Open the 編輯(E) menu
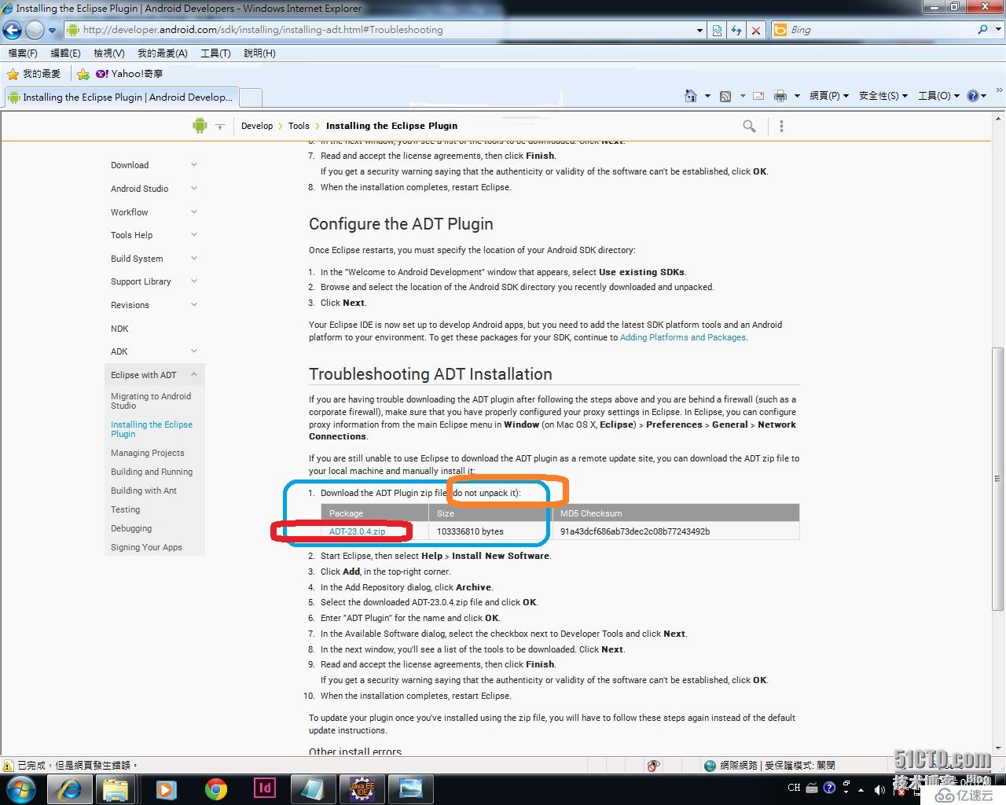 click(65, 53)
